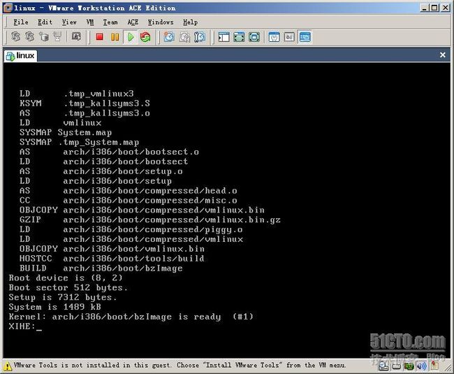Viewport: 454px width, 374px height.
Task: Click the green Power On button
Action: (131, 37)
